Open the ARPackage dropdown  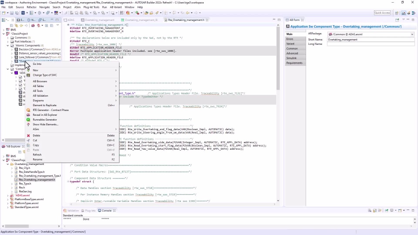pyautogui.click(x=412, y=34)
